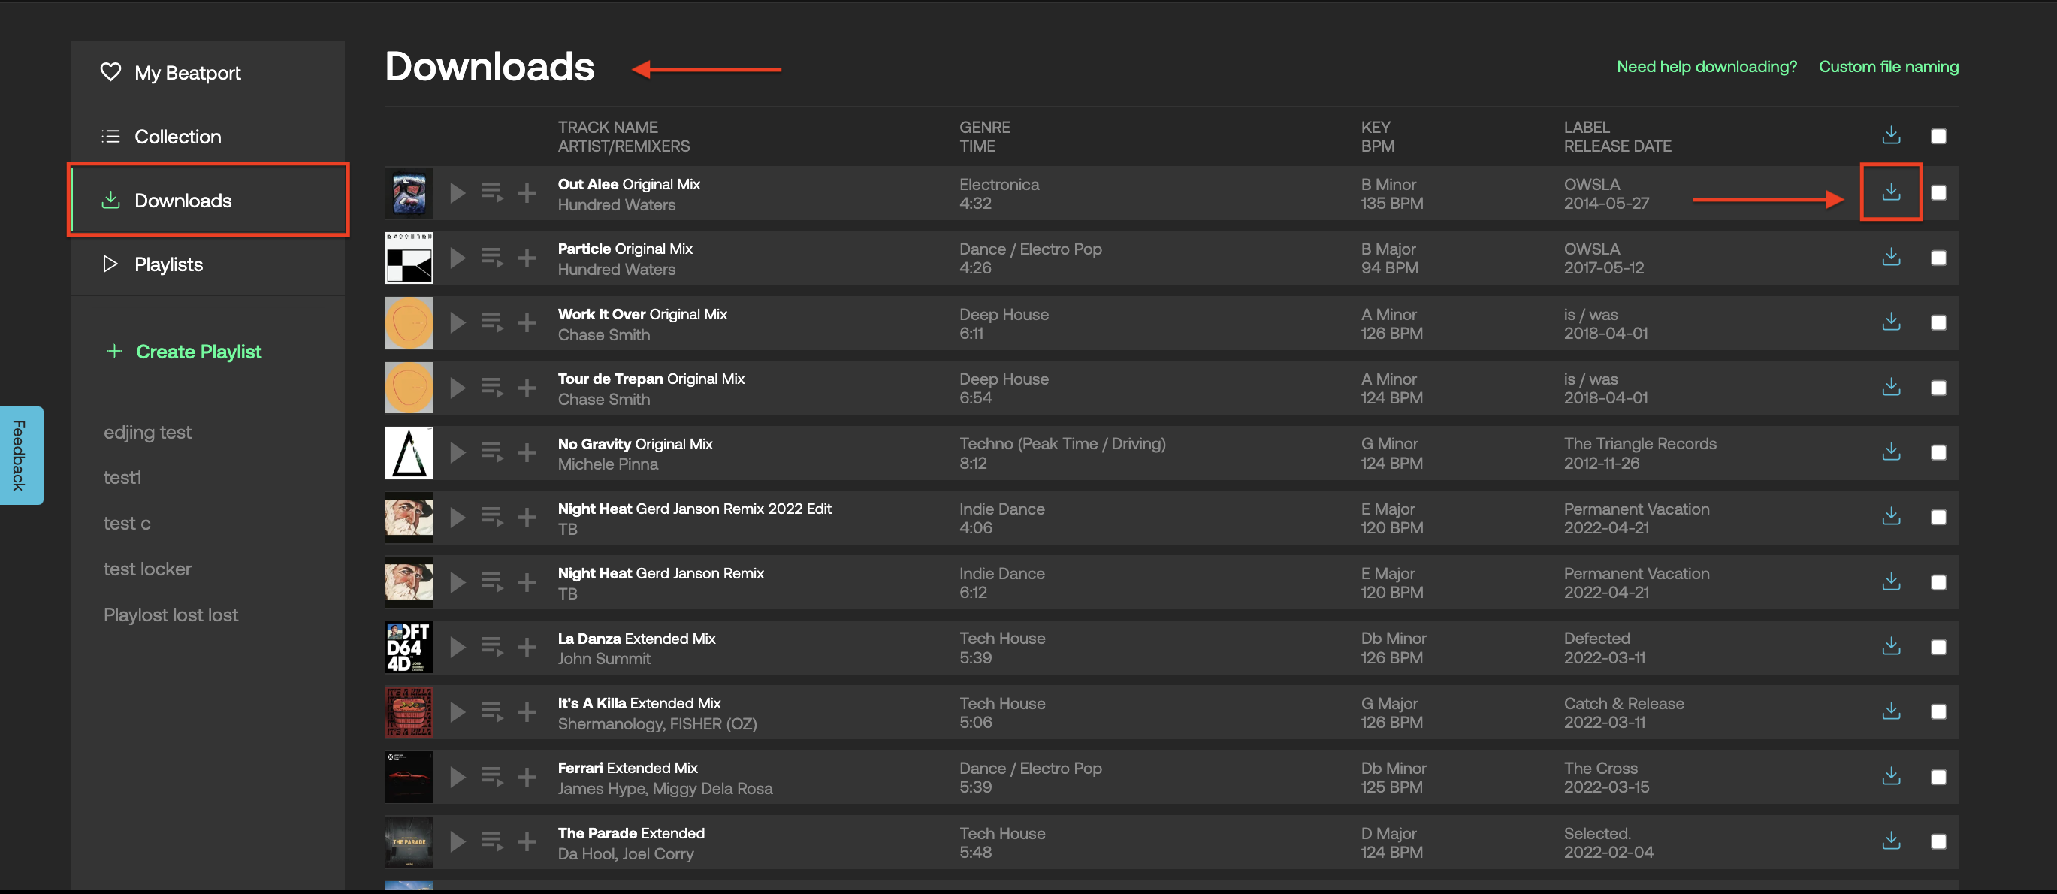The height and width of the screenshot is (894, 2057).
Task: Check the Out Alee row checkbox
Action: [1938, 192]
